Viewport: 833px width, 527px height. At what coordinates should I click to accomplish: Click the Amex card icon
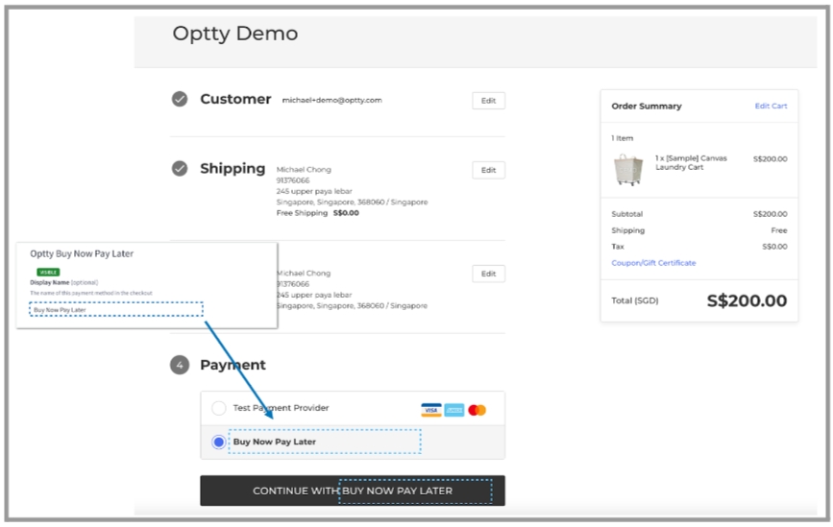(454, 410)
